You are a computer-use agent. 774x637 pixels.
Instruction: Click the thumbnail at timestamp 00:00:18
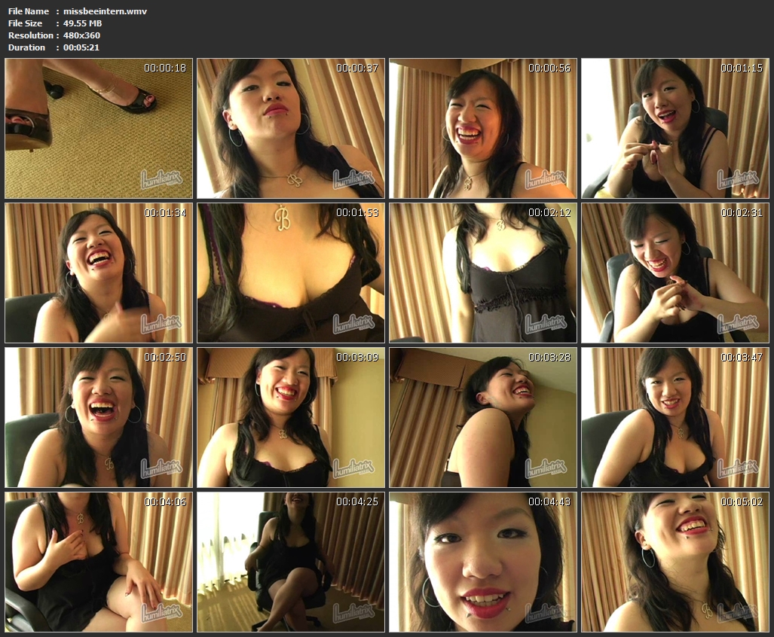coord(99,129)
